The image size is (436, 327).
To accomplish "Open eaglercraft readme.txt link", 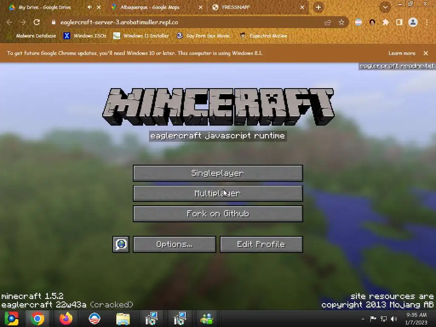I will coord(397,66).
